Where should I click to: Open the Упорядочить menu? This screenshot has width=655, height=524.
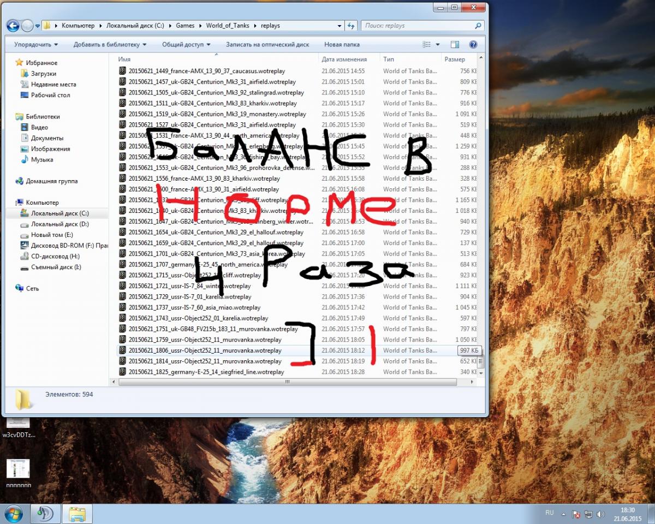(36, 45)
